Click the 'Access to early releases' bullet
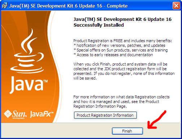The image size is (182, 139). (113, 55)
